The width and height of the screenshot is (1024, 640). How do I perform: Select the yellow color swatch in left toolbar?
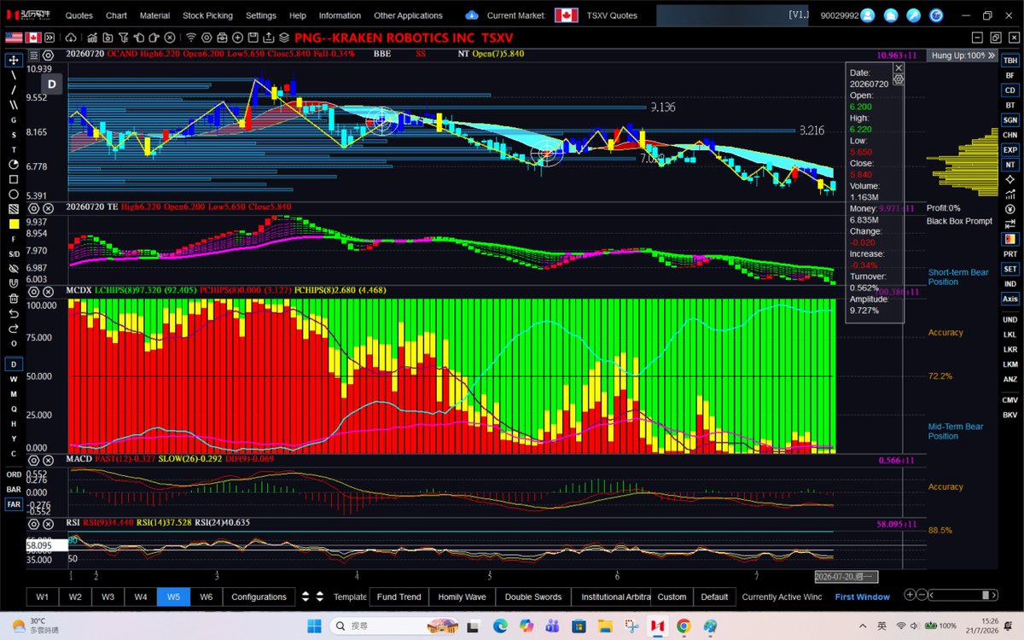(14, 224)
